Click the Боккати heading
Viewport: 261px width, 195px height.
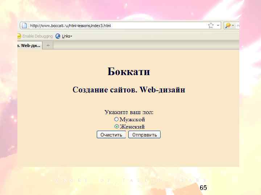coord(129,71)
